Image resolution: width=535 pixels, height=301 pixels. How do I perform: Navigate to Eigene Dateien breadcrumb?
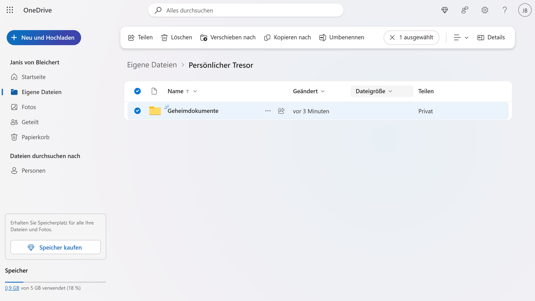(152, 65)
